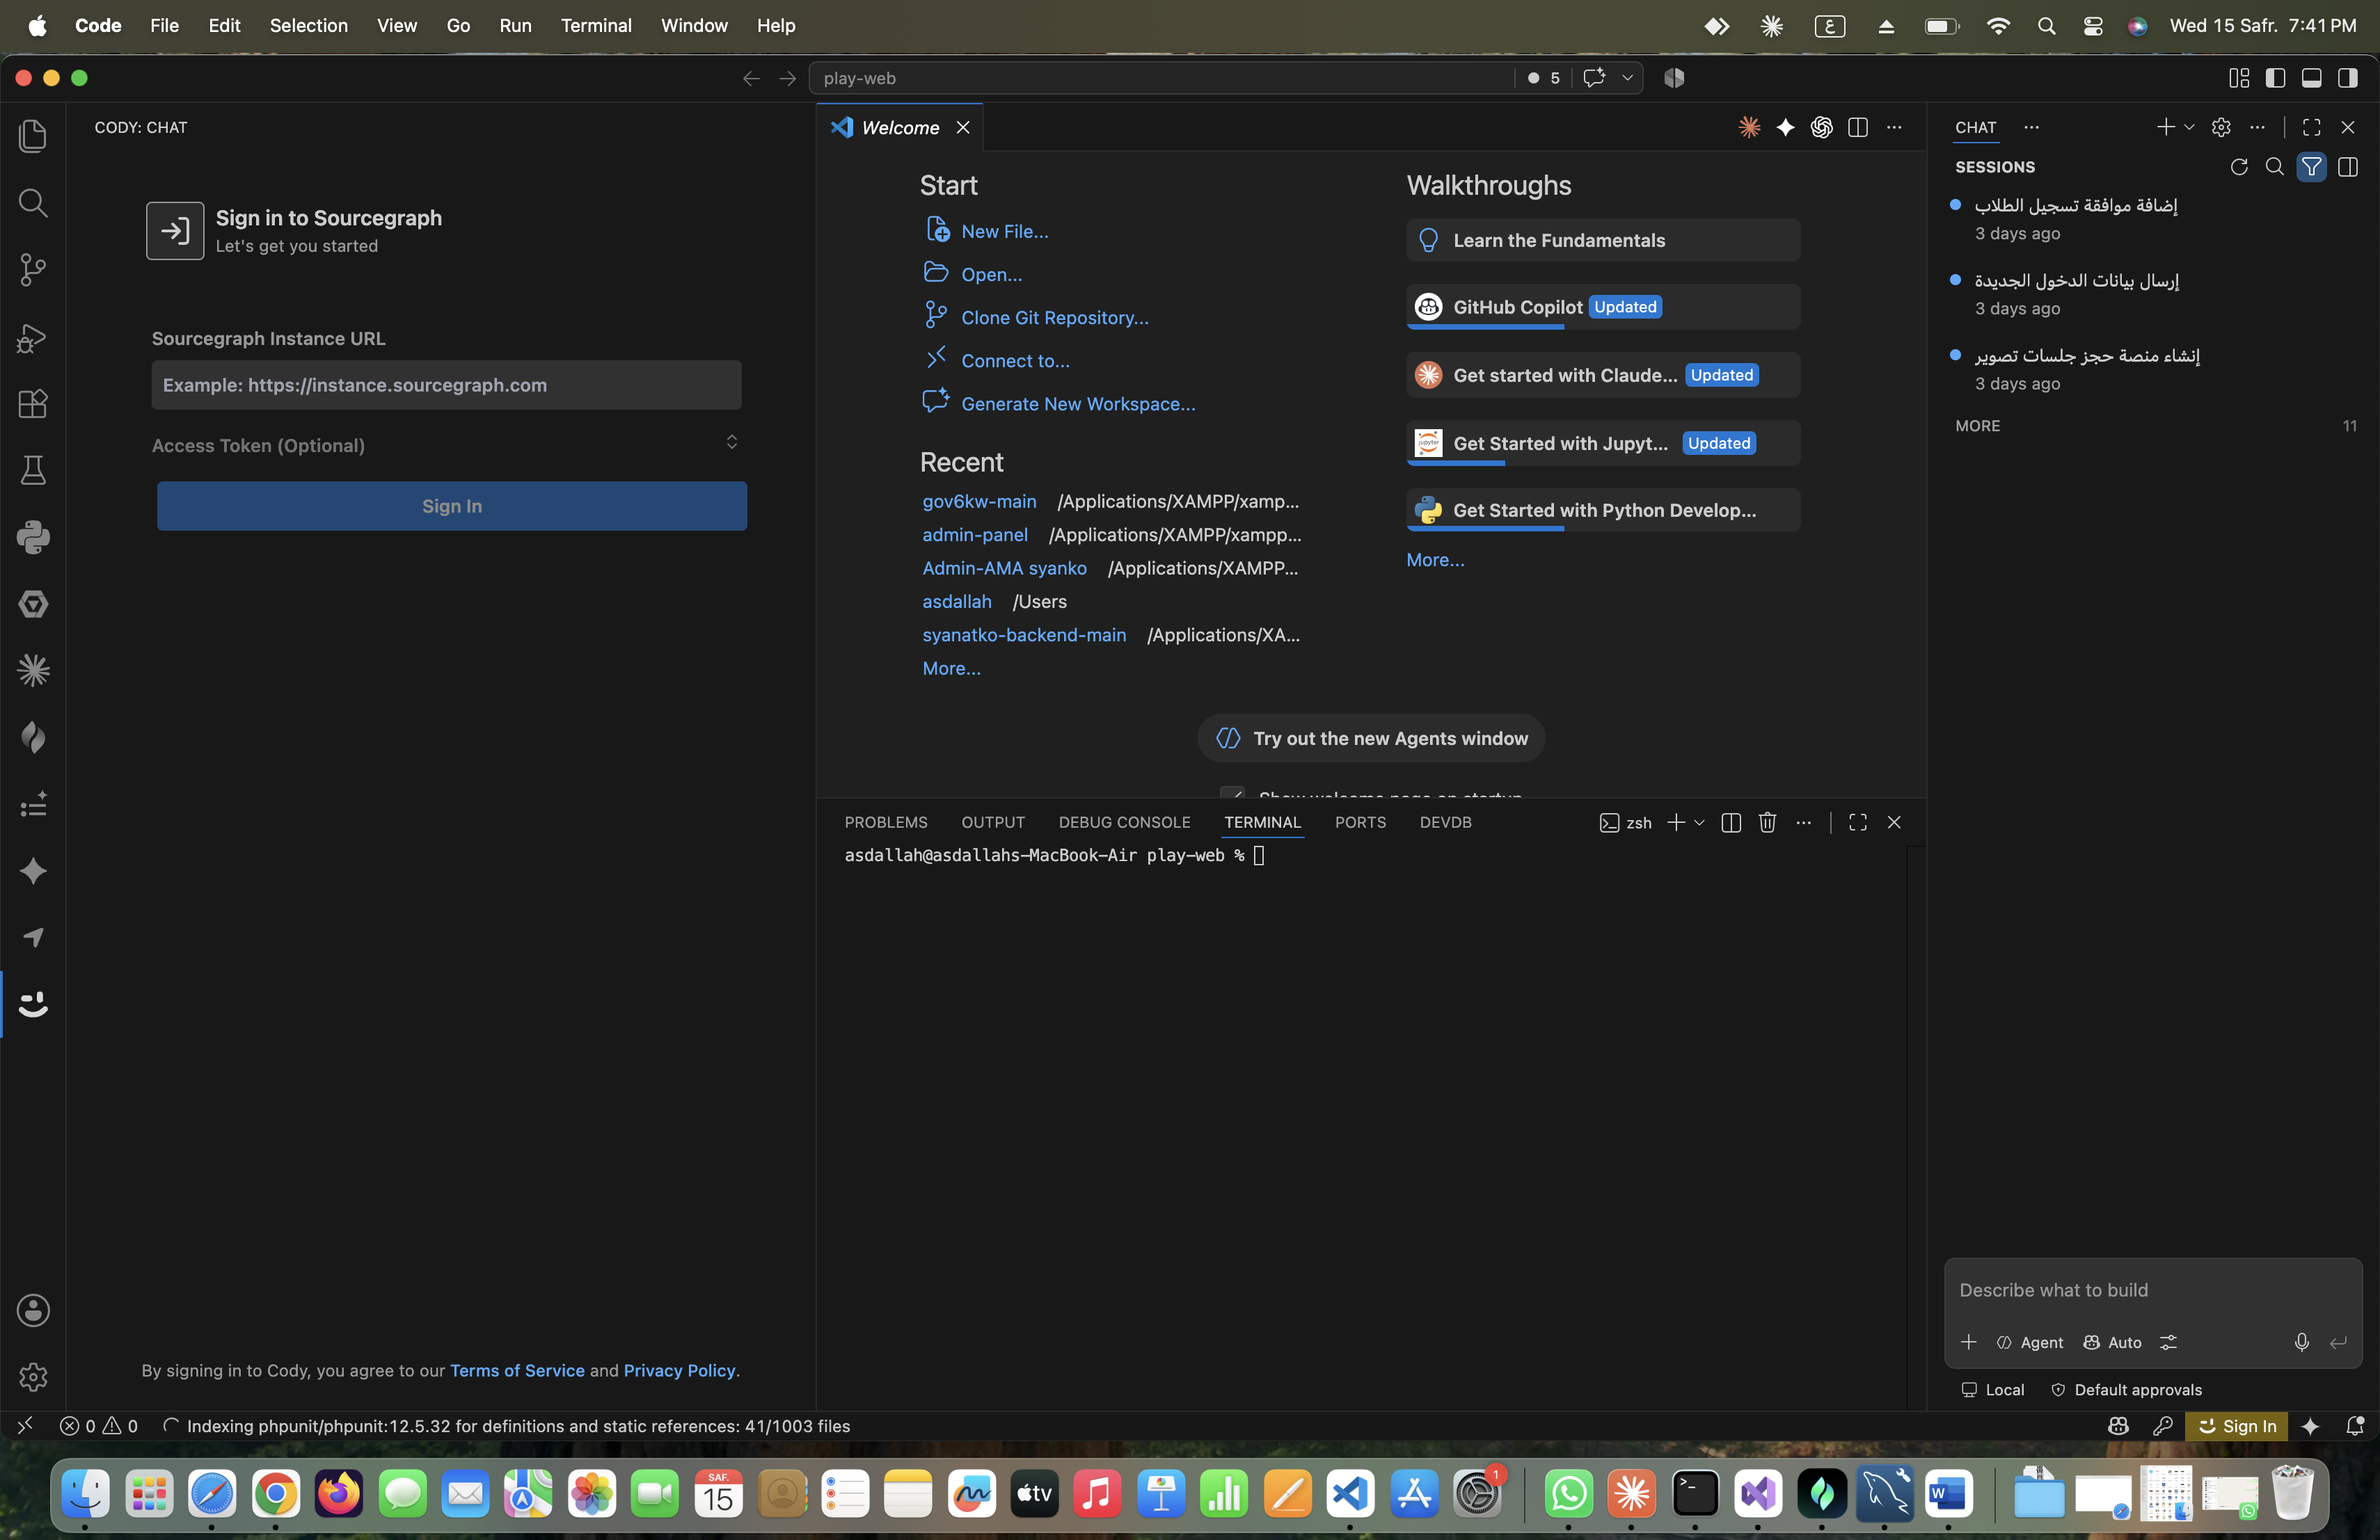Open the chat dropdown in the title bar
The width and height of the screenshot is (2380, 1540).
click(x=1628, y=78)
